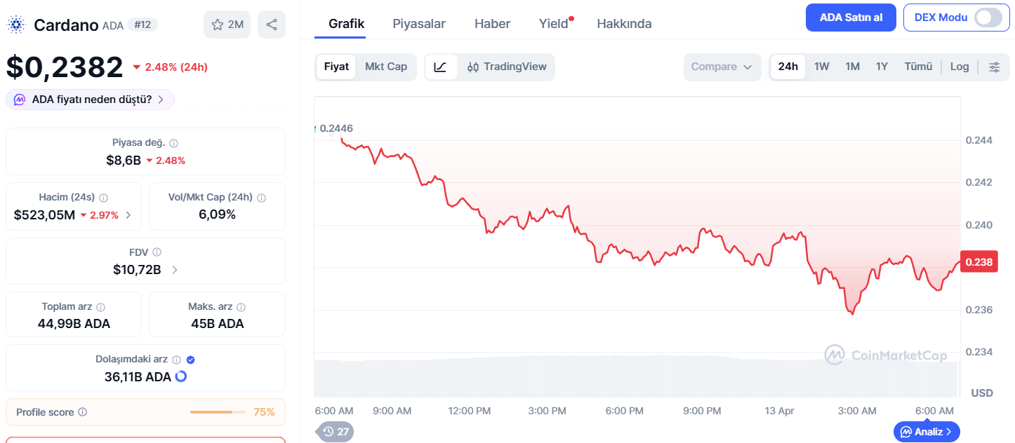Open 'ADA fiyatı neden düştü?' link
Image resolution: width=1015 pixels, height=443 pixels.
pyautogui.click(x=91, y=100)
